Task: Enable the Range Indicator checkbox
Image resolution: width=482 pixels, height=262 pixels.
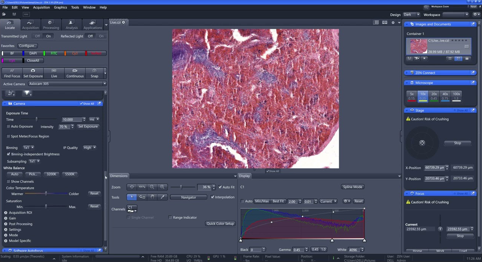Action: [170, 218]
